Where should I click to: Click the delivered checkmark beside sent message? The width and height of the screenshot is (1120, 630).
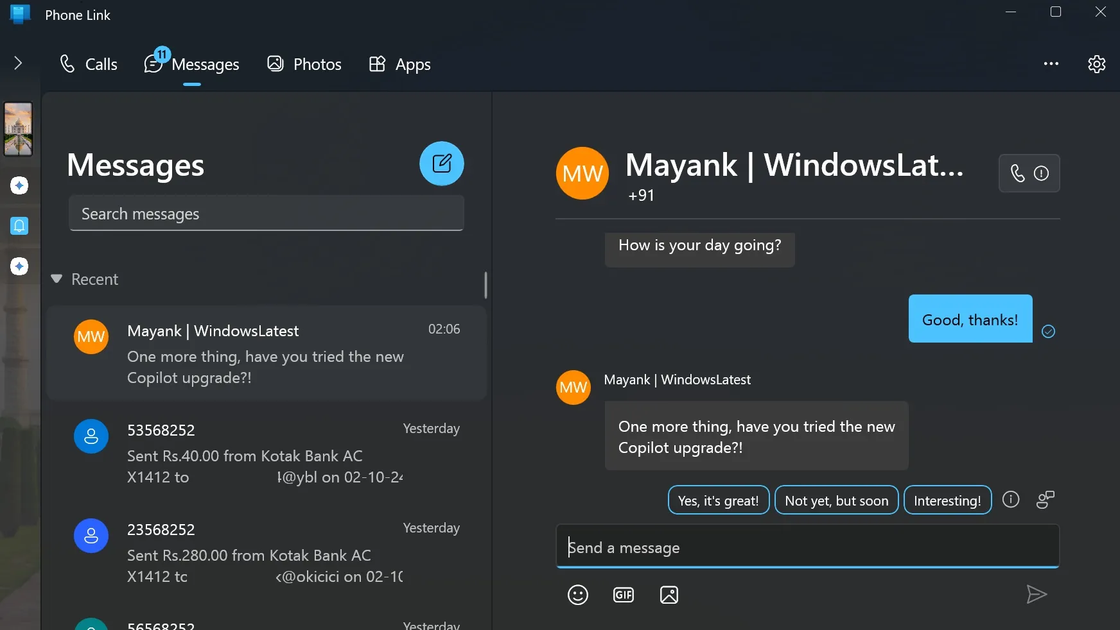coord(1049,331)
